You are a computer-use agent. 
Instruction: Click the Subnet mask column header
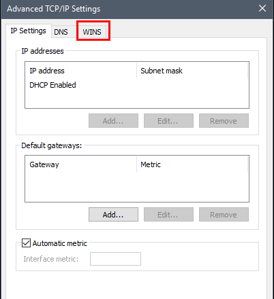(192, 71)
